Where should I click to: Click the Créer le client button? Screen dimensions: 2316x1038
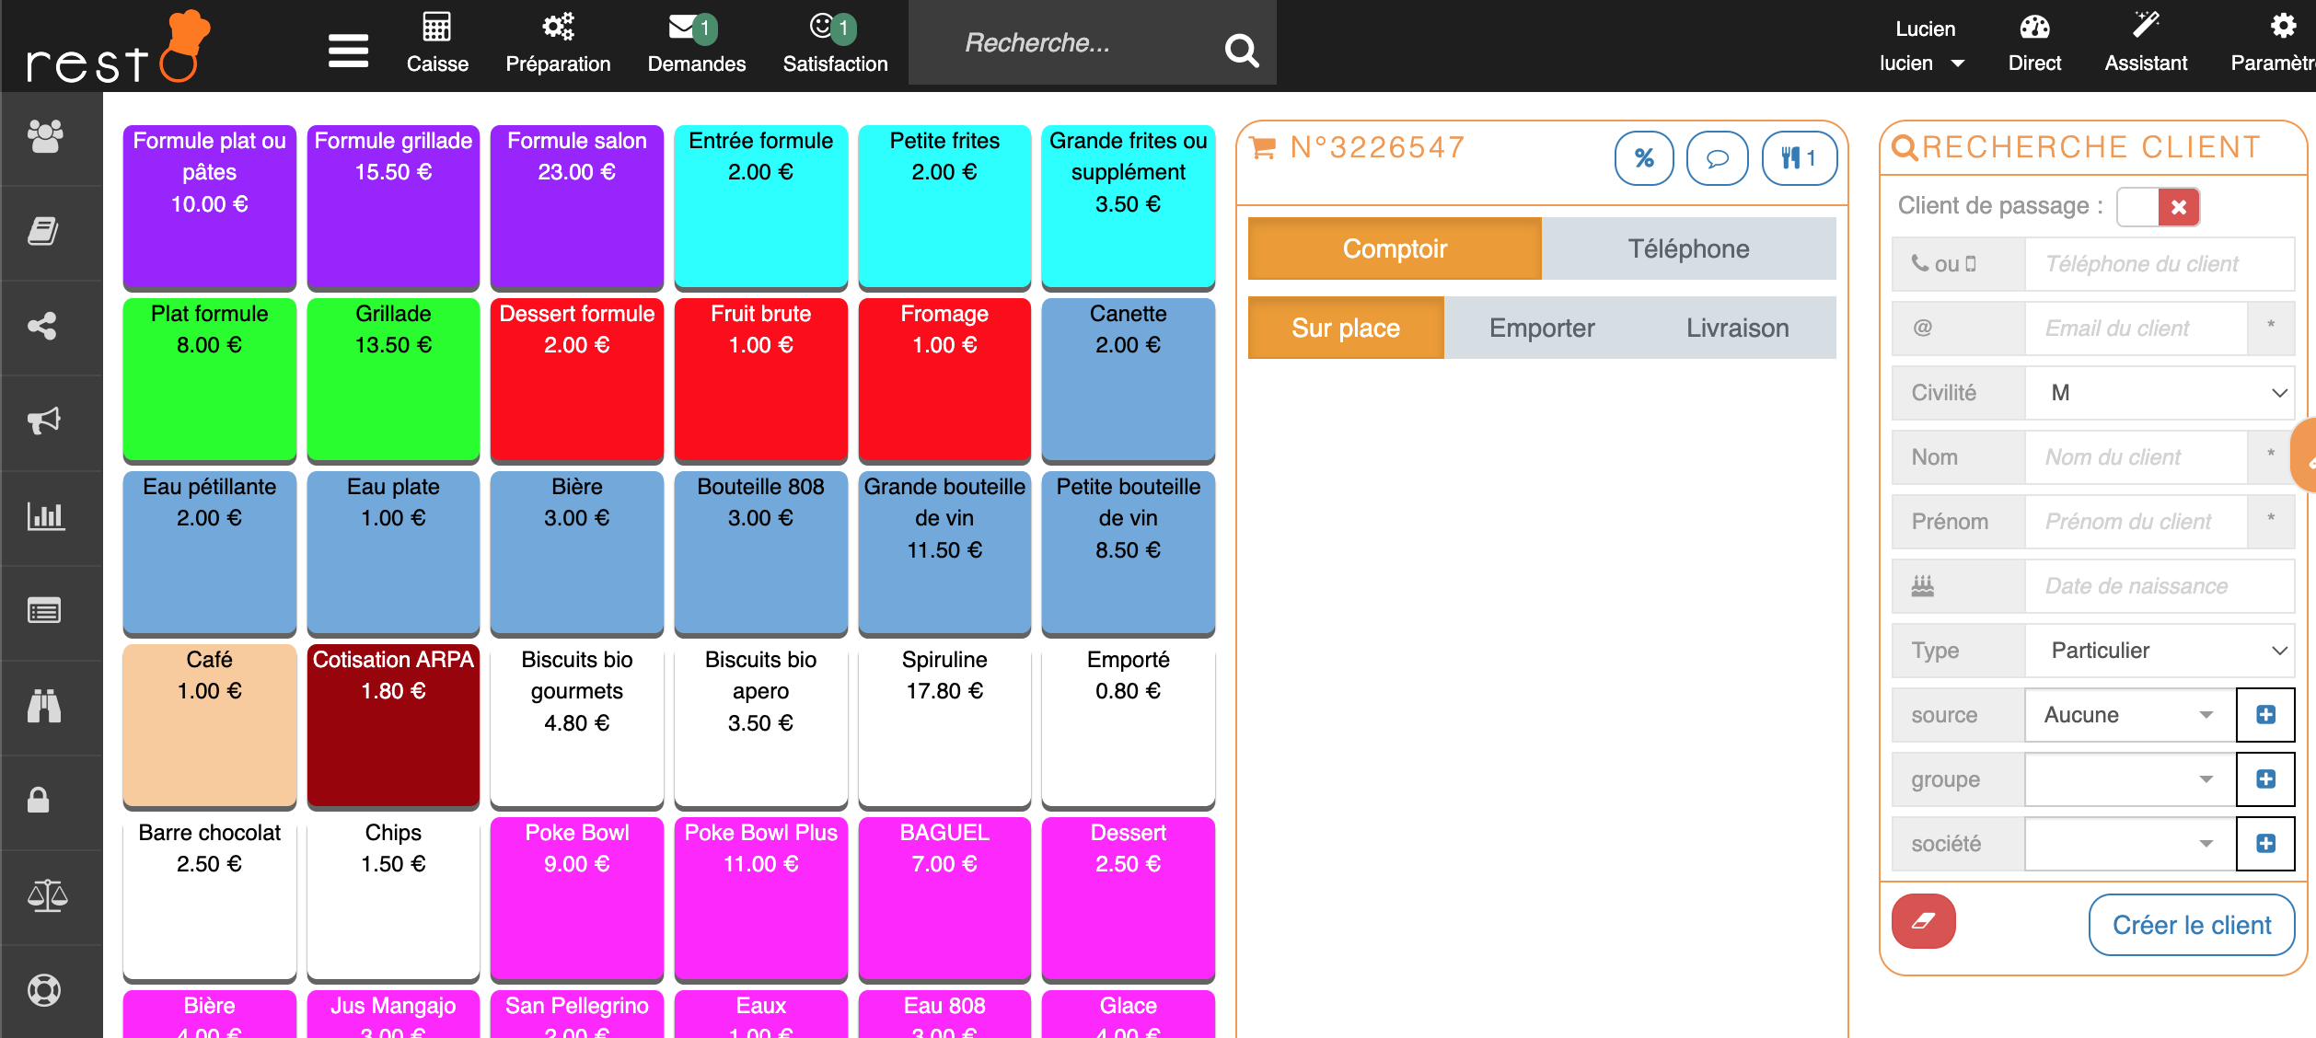coord(2191,925)
